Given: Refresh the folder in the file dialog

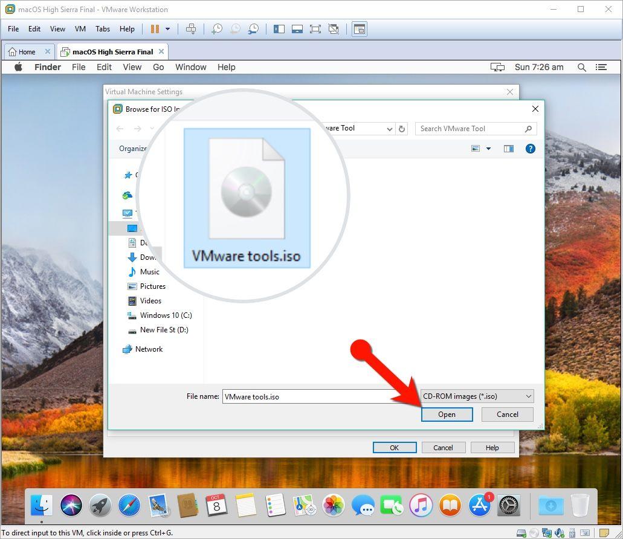Looking at the screenshot, I should [x=402, y=129].
